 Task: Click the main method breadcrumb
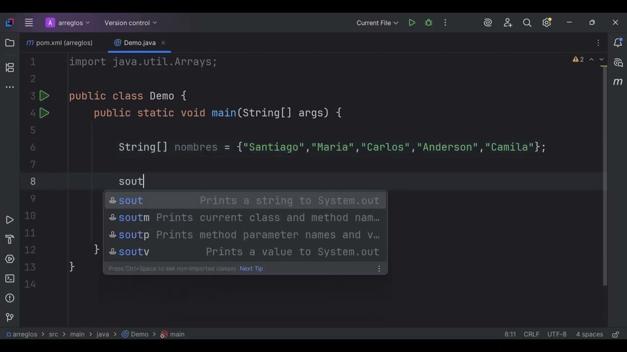pyautogui.click(x=172, y=334)
